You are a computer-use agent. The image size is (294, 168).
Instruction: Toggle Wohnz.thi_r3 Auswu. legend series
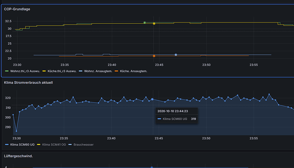click(25, 71)
